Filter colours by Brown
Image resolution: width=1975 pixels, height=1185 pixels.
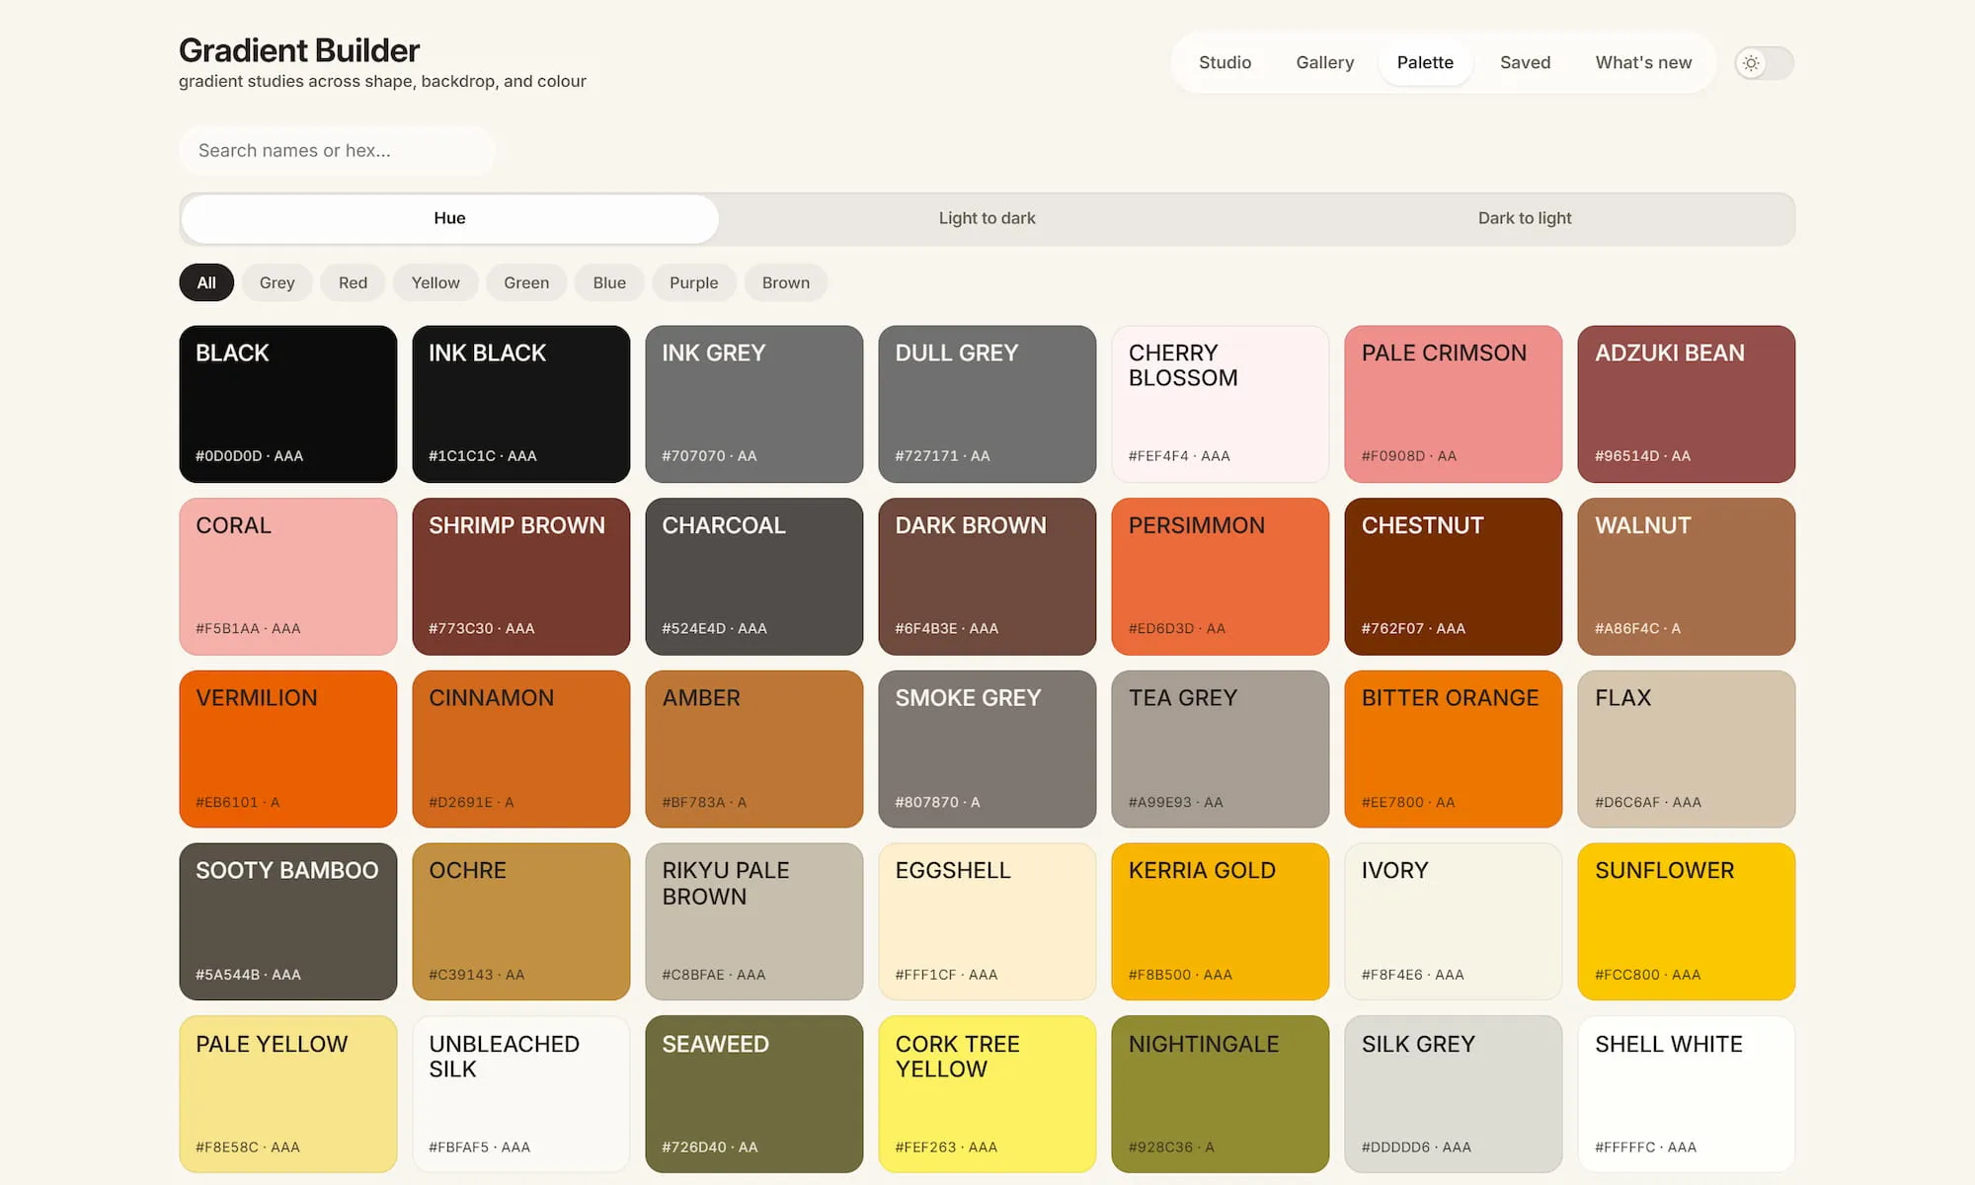[x=786, y=282]
